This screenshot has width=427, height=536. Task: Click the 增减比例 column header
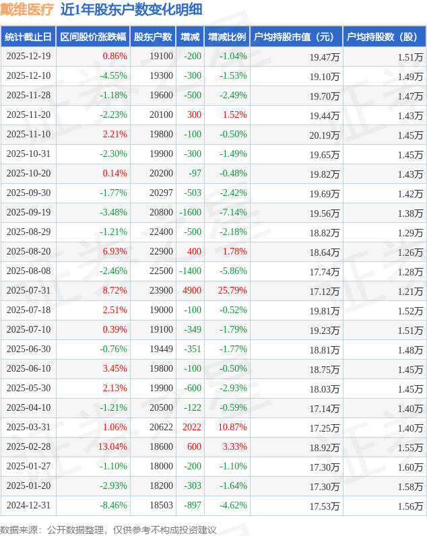pos(227,37)
